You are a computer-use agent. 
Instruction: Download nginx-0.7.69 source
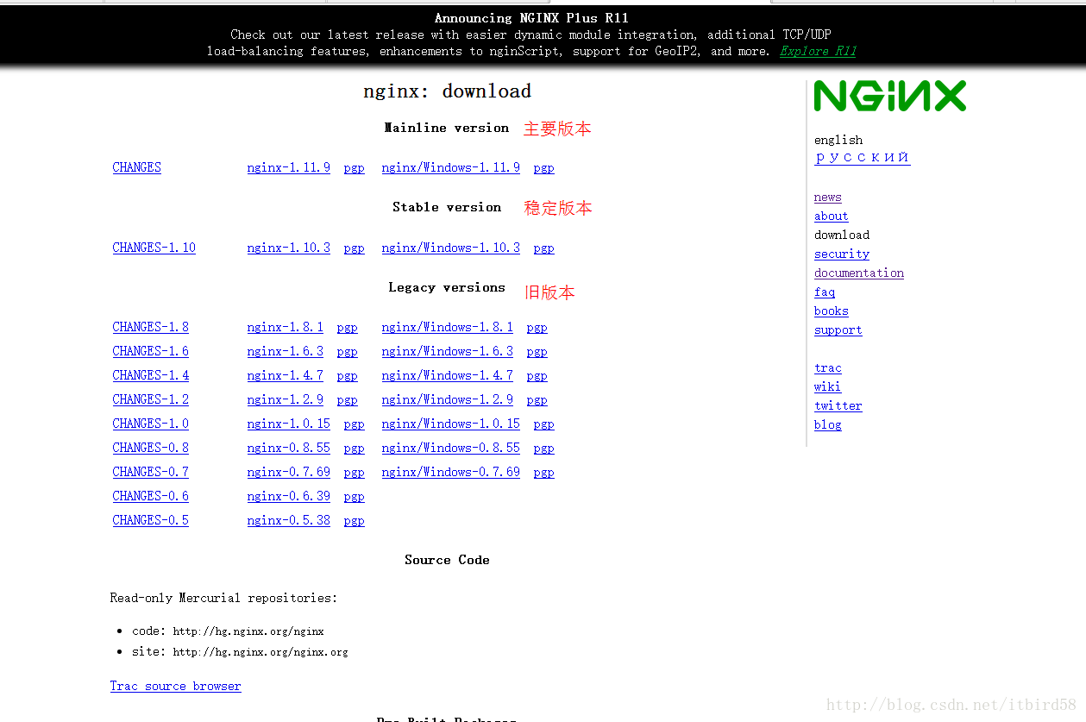288,472
